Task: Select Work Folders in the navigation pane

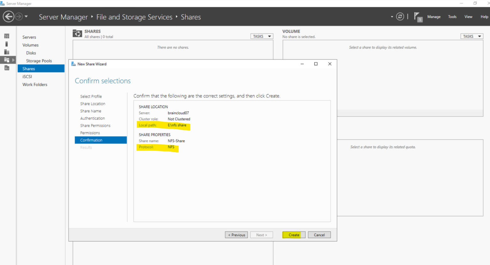Action: pyautogui.click(x=35, y=84)
